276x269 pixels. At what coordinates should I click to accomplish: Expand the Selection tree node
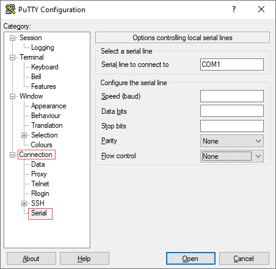tap(24, 135)
